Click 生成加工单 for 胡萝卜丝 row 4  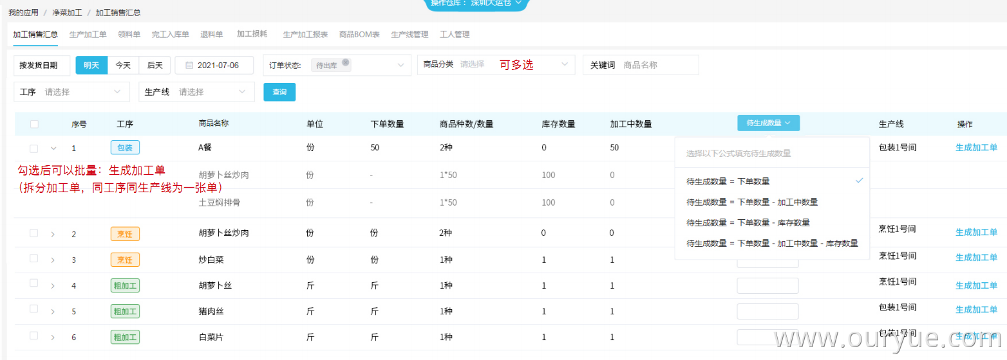(x=976, y=285)
